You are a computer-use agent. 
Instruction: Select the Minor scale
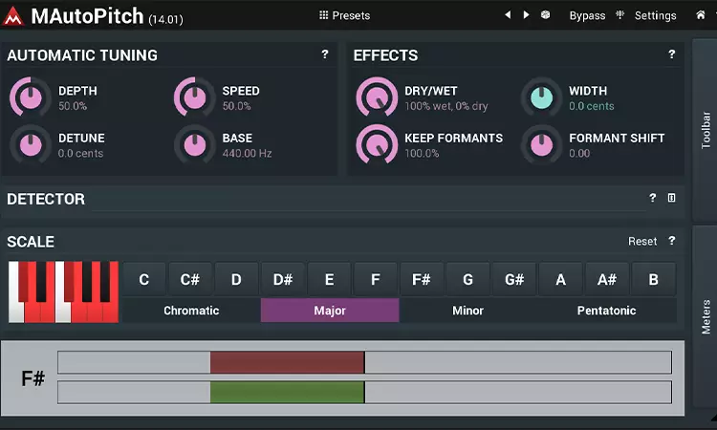click(467, 311)
